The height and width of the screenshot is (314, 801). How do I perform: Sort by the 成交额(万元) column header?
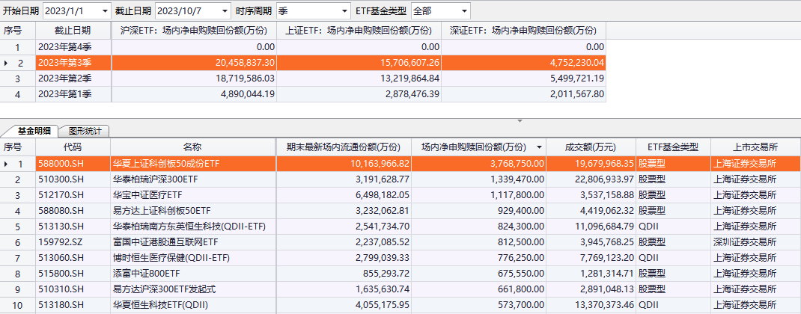(591, 147)
